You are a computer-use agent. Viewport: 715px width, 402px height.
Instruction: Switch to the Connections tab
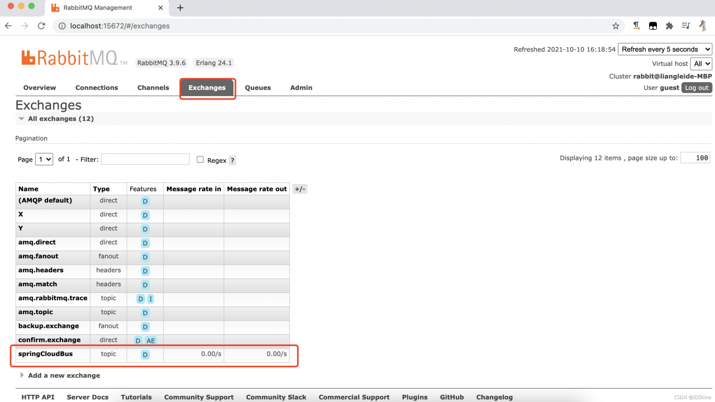97,88
